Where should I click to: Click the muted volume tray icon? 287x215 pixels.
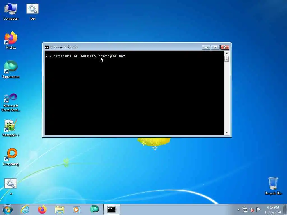tap(252, 210)
